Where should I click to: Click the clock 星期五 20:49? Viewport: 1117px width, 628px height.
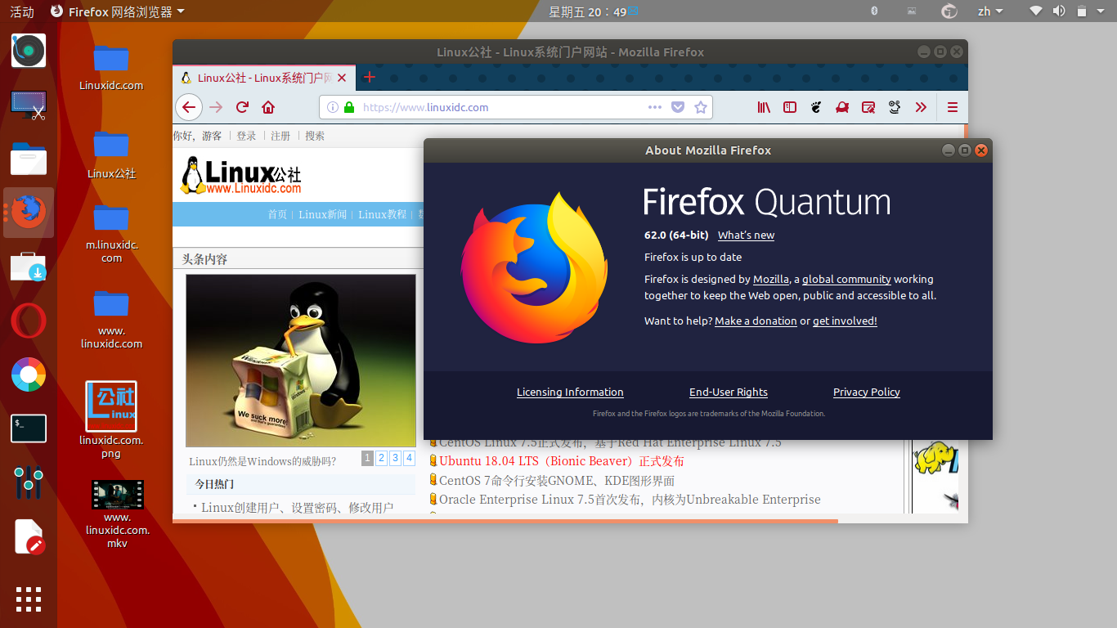tap(588, 11)
